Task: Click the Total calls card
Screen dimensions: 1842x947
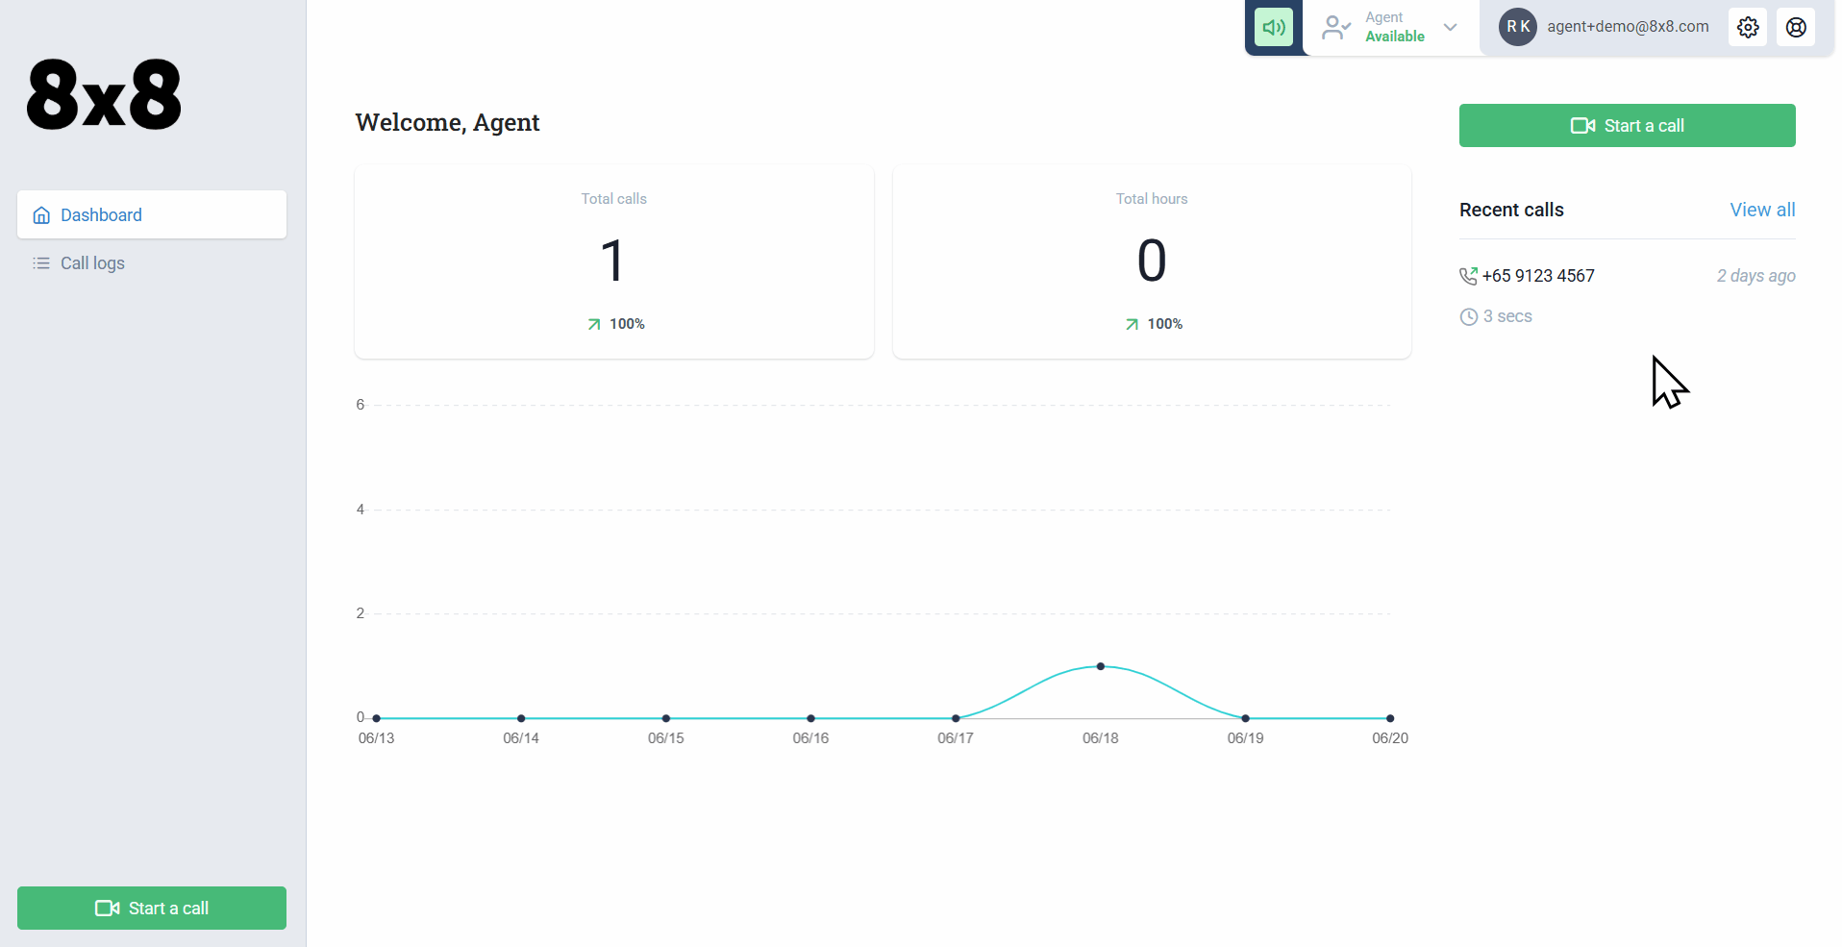Action: click(x=613, y=262)
